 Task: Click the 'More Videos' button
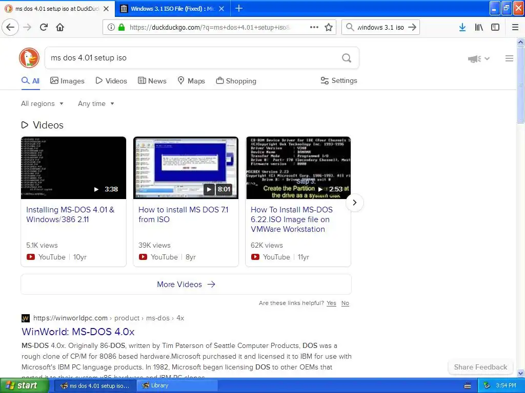pos(186,285)
